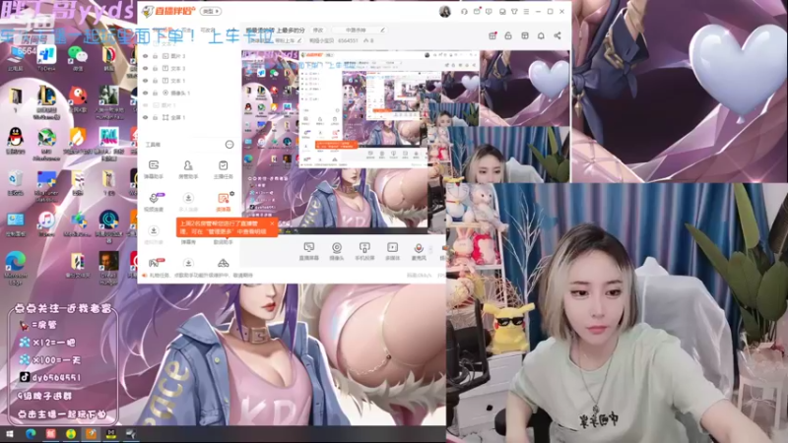Dismiss the orange notification with its X

(x=272, y=223)
